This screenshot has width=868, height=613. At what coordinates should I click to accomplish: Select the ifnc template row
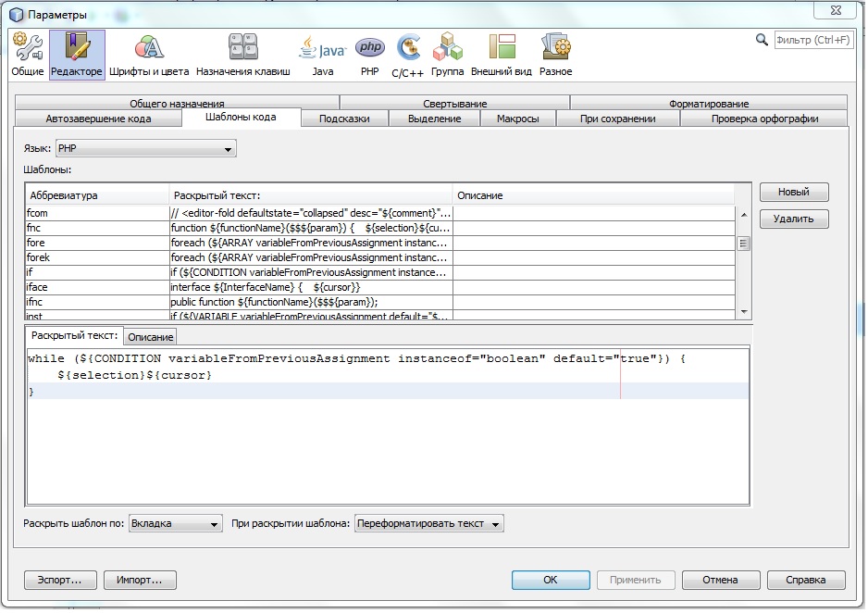click(x=380, y=303)
